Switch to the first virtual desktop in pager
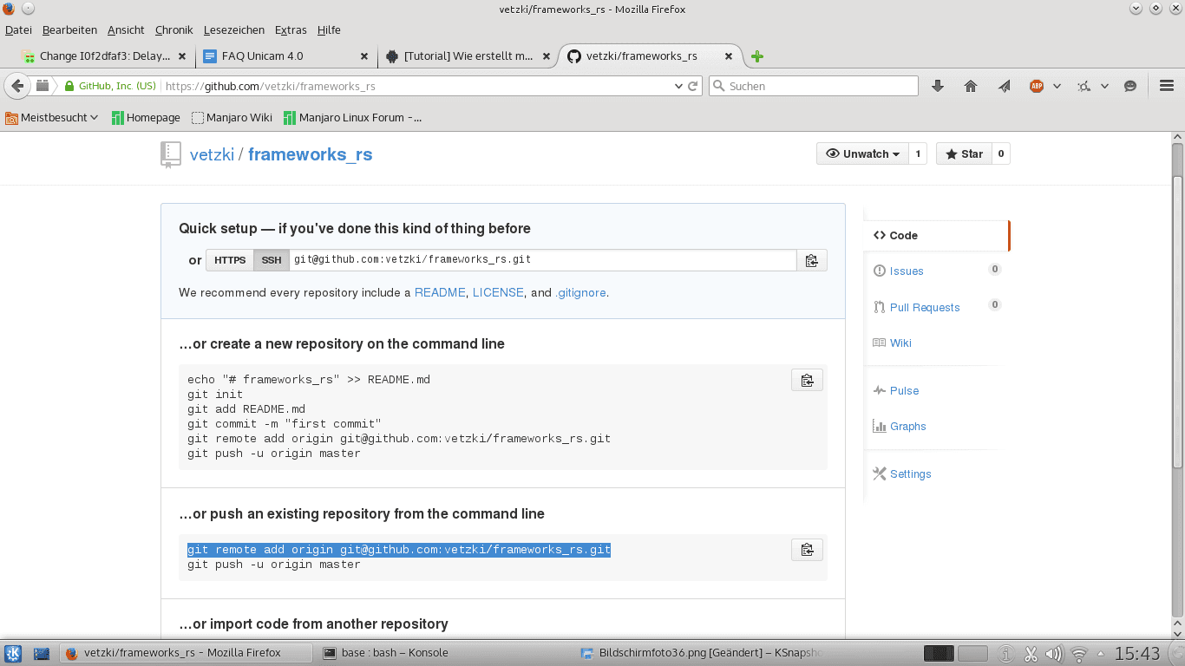 939,654
